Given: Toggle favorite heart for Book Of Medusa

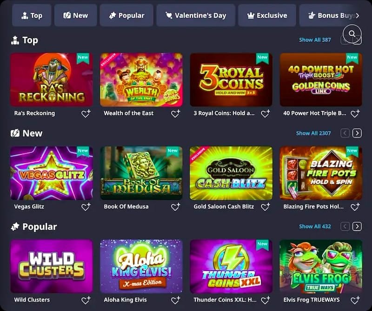Looking at the screenshot, I should pyautogui.click(x=176, y=207).
